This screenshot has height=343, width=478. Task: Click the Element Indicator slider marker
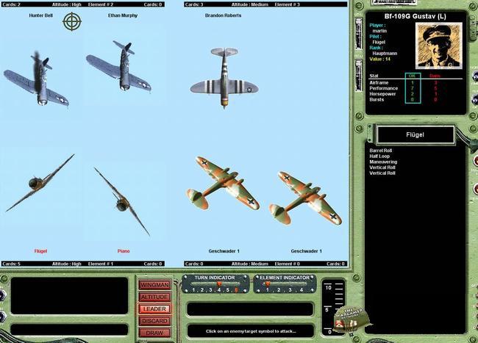pyautogui.click(x=268, y=284)
